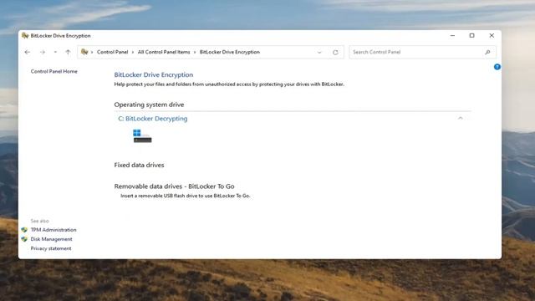This screenshot has width=535, height=301.
Task: Open TPM Administration link
Action: [x=53, y=230]
